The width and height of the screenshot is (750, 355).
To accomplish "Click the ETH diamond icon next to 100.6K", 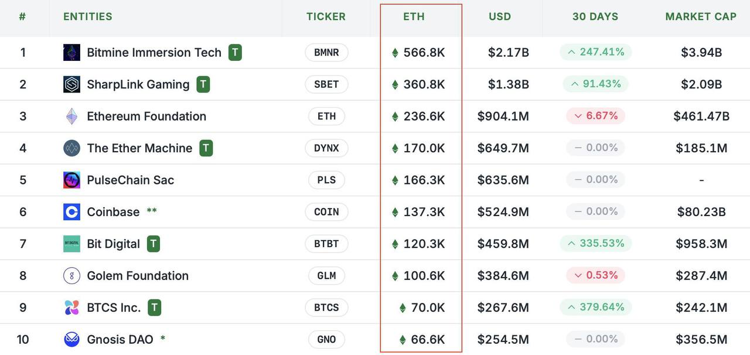I will pos(395,276).
